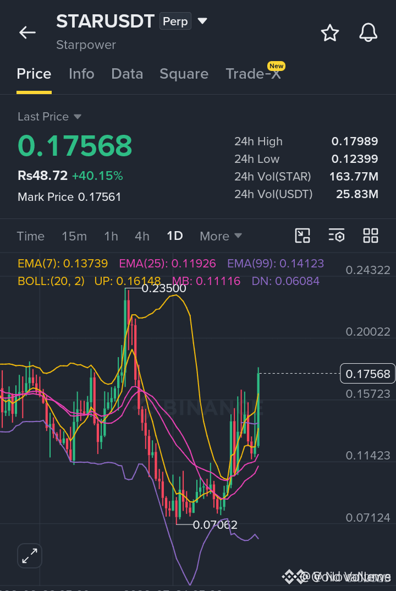The height and width of the screenshot is (591, 396).
Task: Tap the Starpower subtitle
Action: [86, 45]
